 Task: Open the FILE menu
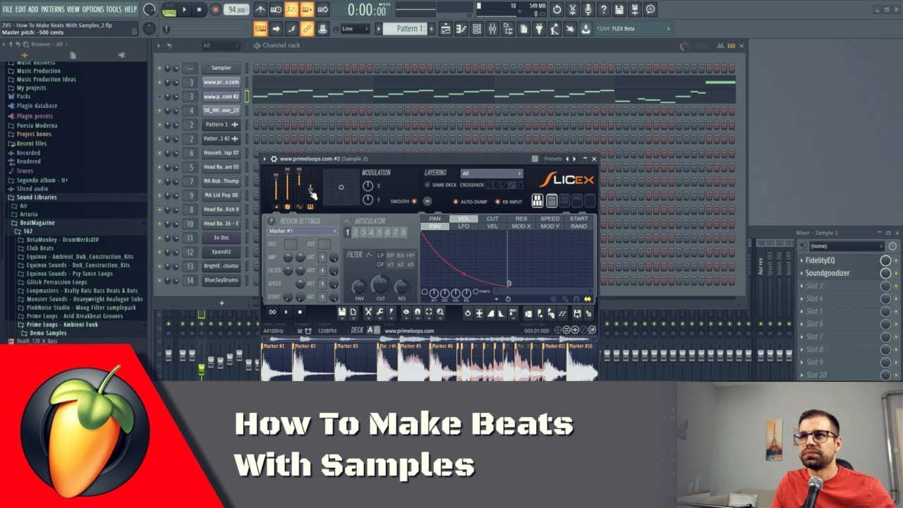pyautogui.click(x=8, y=9)
